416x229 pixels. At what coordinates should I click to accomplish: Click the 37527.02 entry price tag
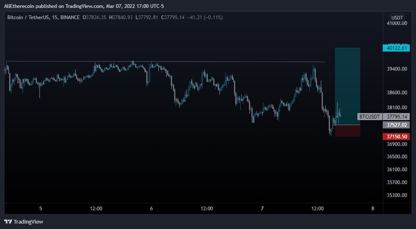tap(396, 125)
